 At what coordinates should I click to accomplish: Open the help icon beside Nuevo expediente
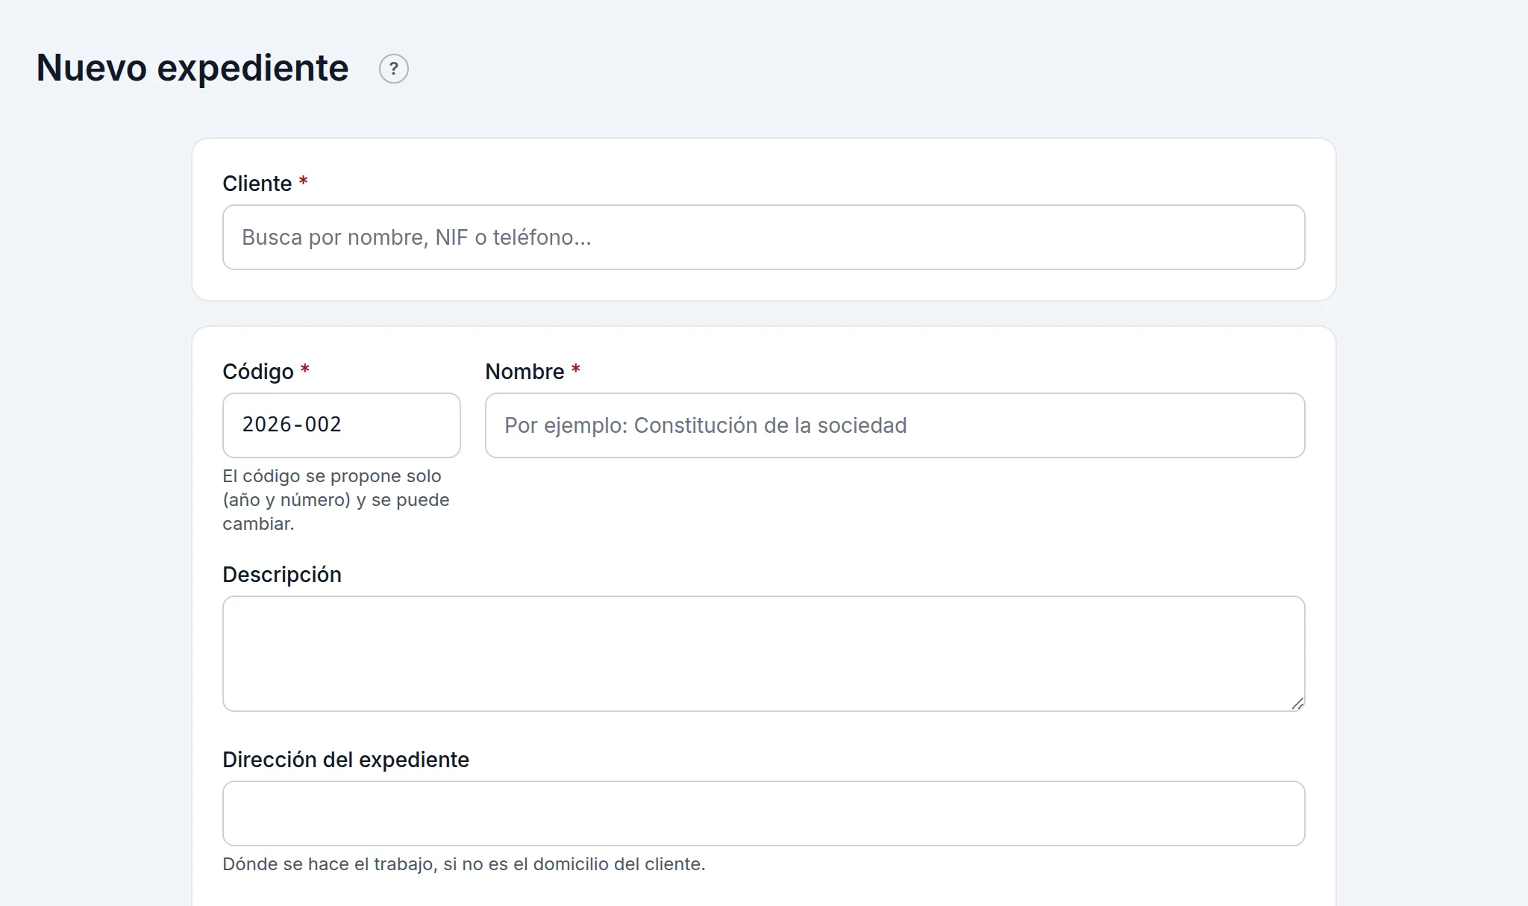tap(394, 69)
